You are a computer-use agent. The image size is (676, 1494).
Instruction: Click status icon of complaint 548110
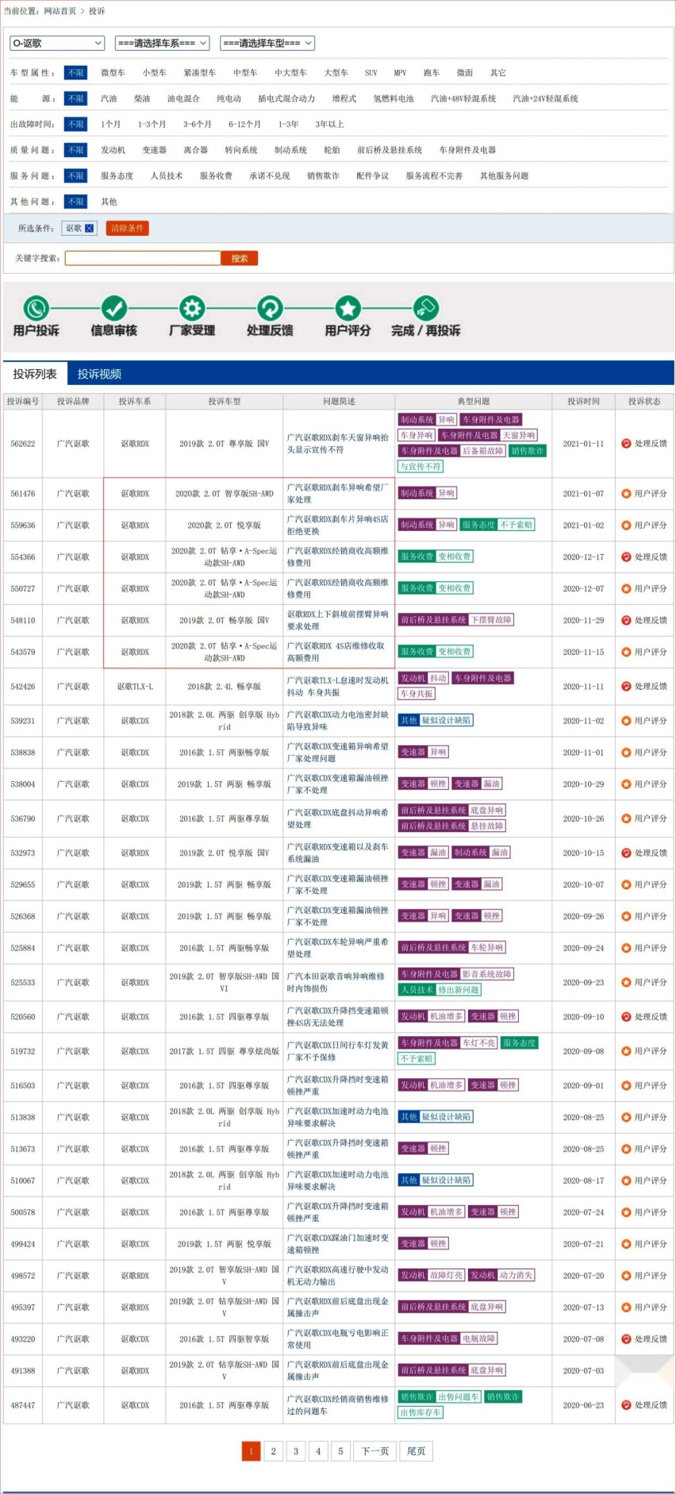(626, 621)
